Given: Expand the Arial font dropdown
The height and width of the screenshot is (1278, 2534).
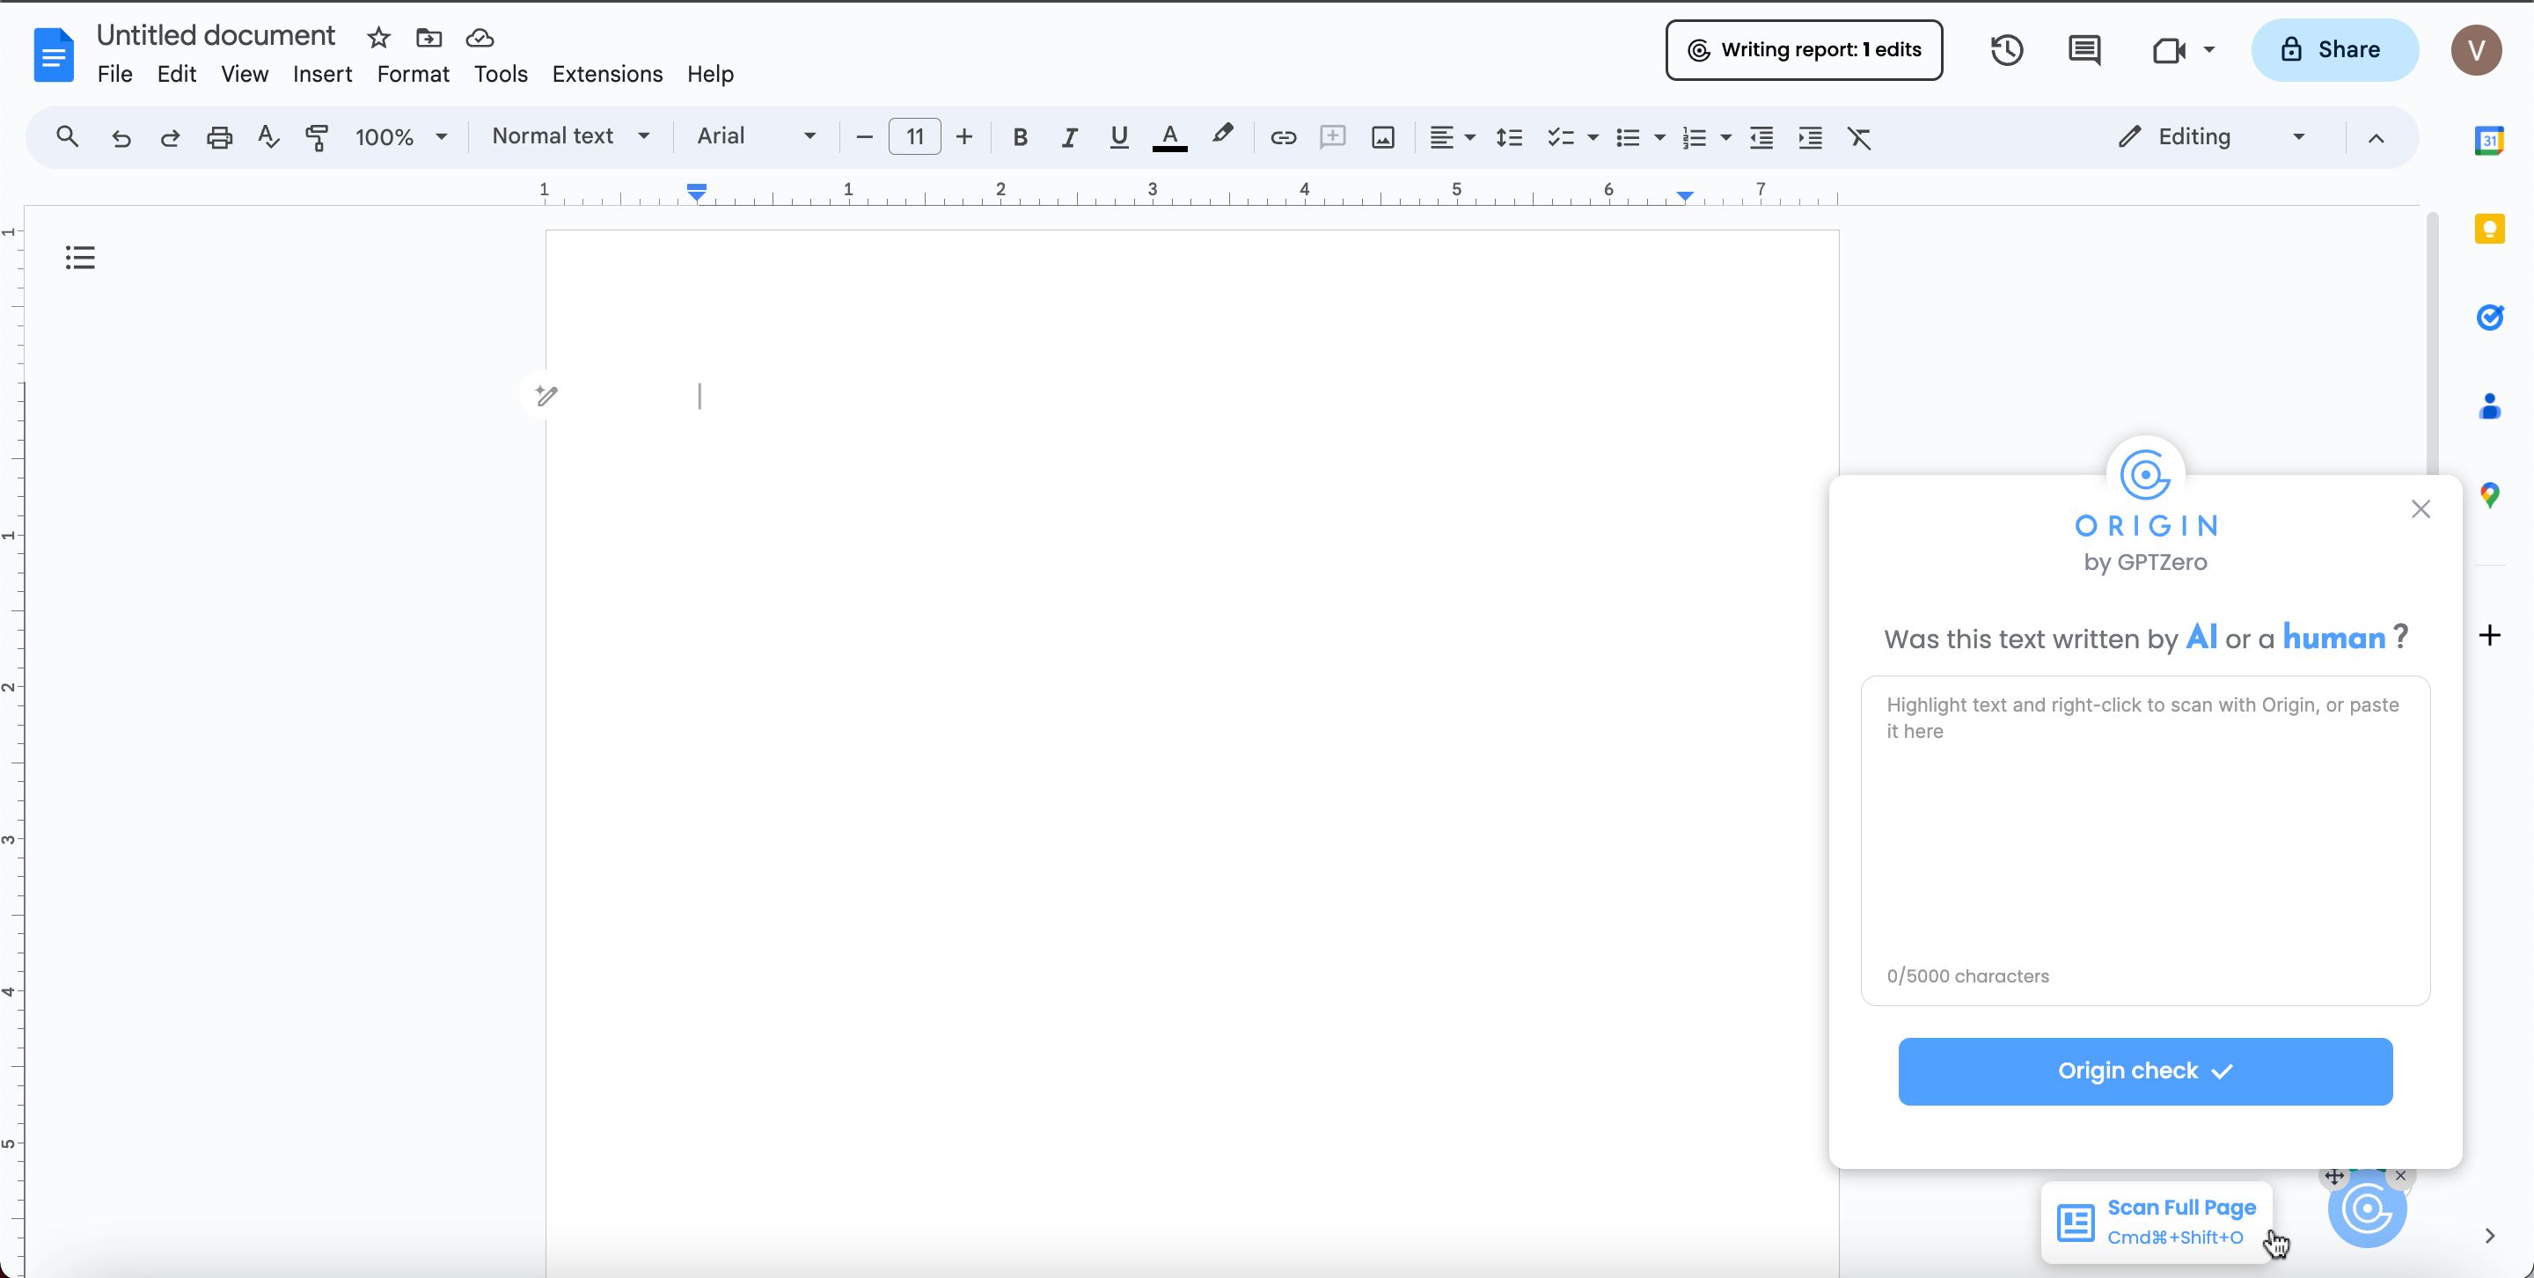Looking at the screenshot, I should tap(756, 136).
